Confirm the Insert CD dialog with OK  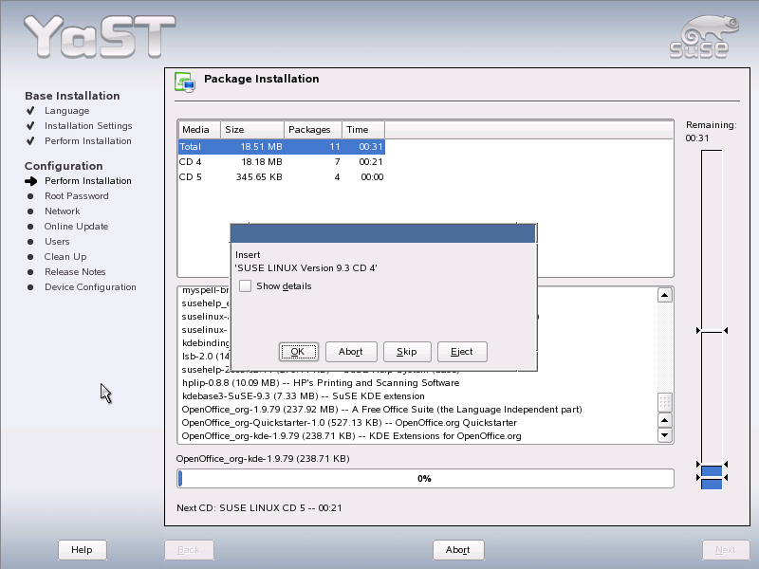pyautogui.click(x=298, y=352)
